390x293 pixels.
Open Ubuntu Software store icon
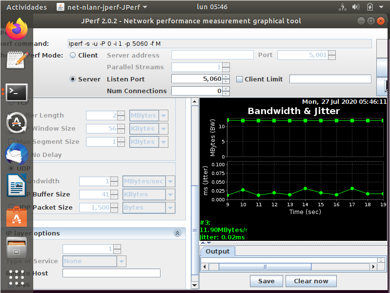17,216
